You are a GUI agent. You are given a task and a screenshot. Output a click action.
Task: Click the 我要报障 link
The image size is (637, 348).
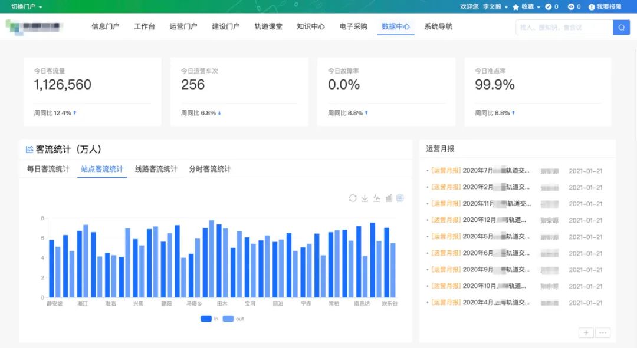(x=609, y=7)
